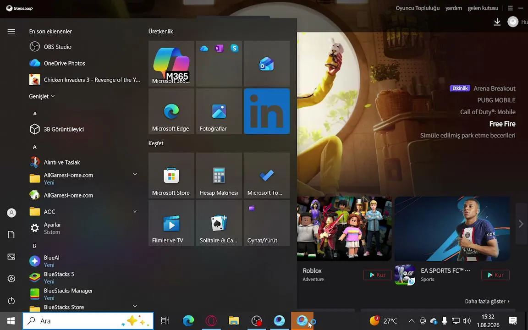Select Arena Breakout banner entry
Image resolution: width=528 pixels, height=330 pixels.
(495, 88)
